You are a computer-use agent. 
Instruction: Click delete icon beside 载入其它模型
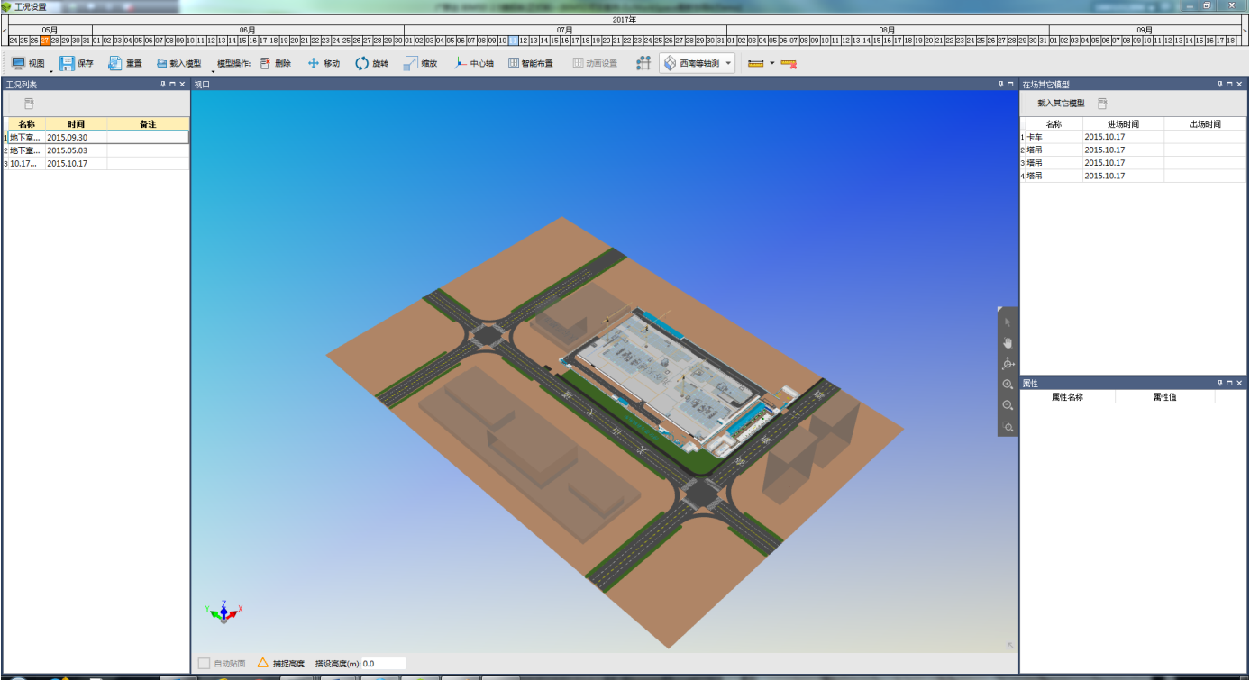tap(1102, 104)
